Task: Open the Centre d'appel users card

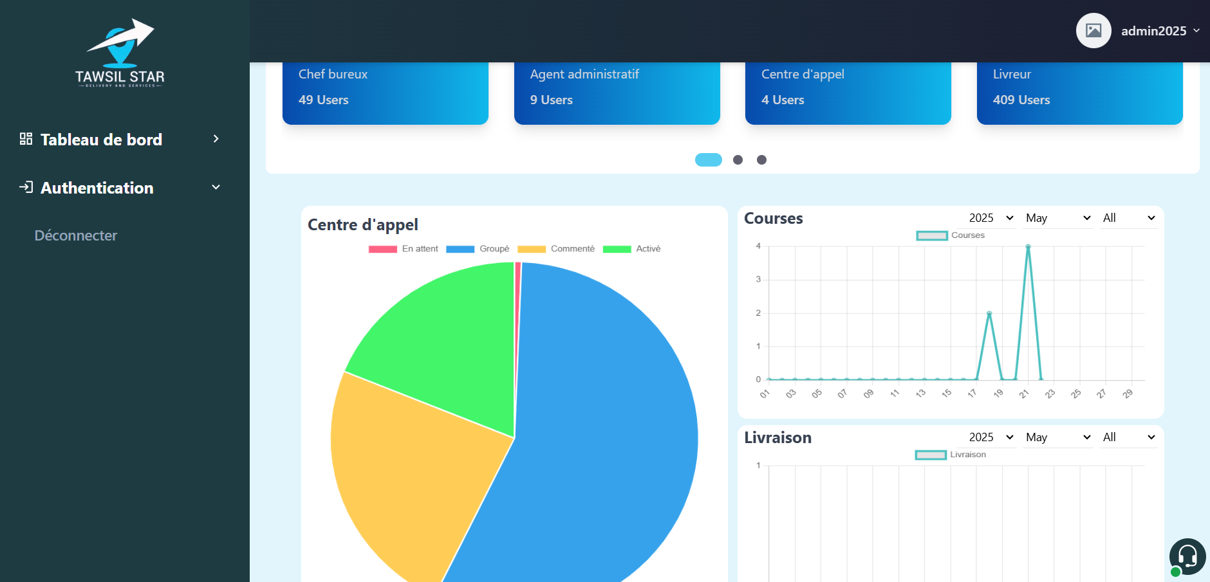Action: pyautogui.click(x=848, y=93)
